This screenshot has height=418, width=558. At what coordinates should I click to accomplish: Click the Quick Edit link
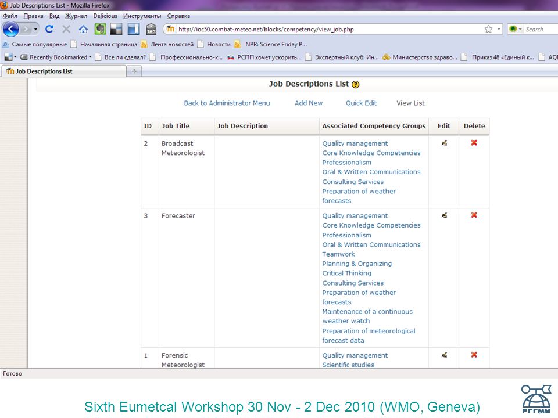pos(361,103)
